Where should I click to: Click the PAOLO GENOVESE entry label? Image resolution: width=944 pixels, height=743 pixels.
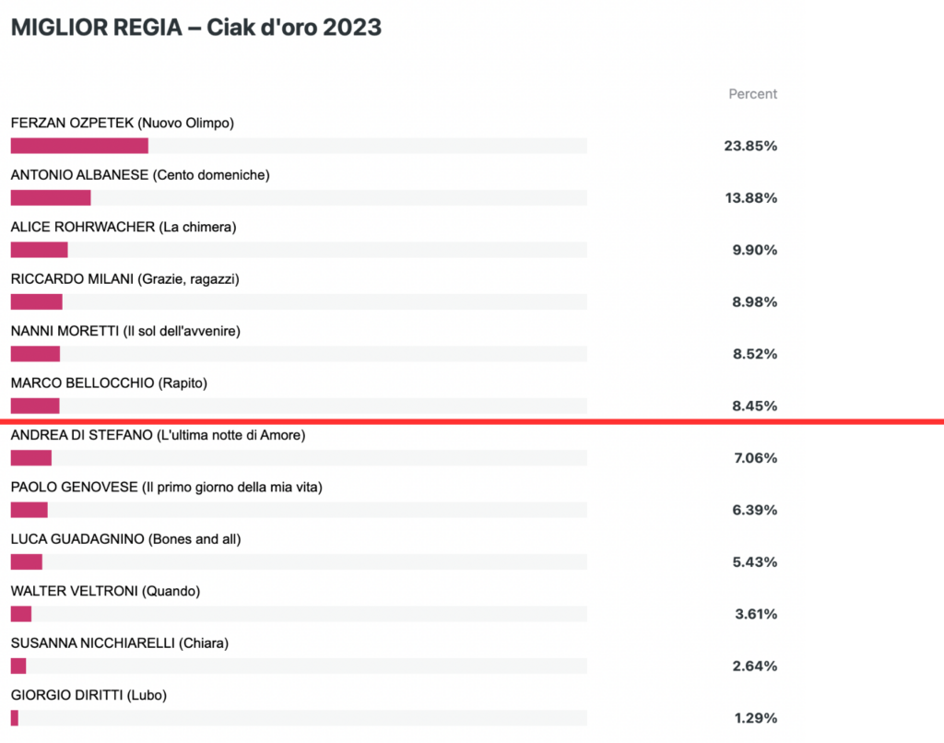pos(167,487)
